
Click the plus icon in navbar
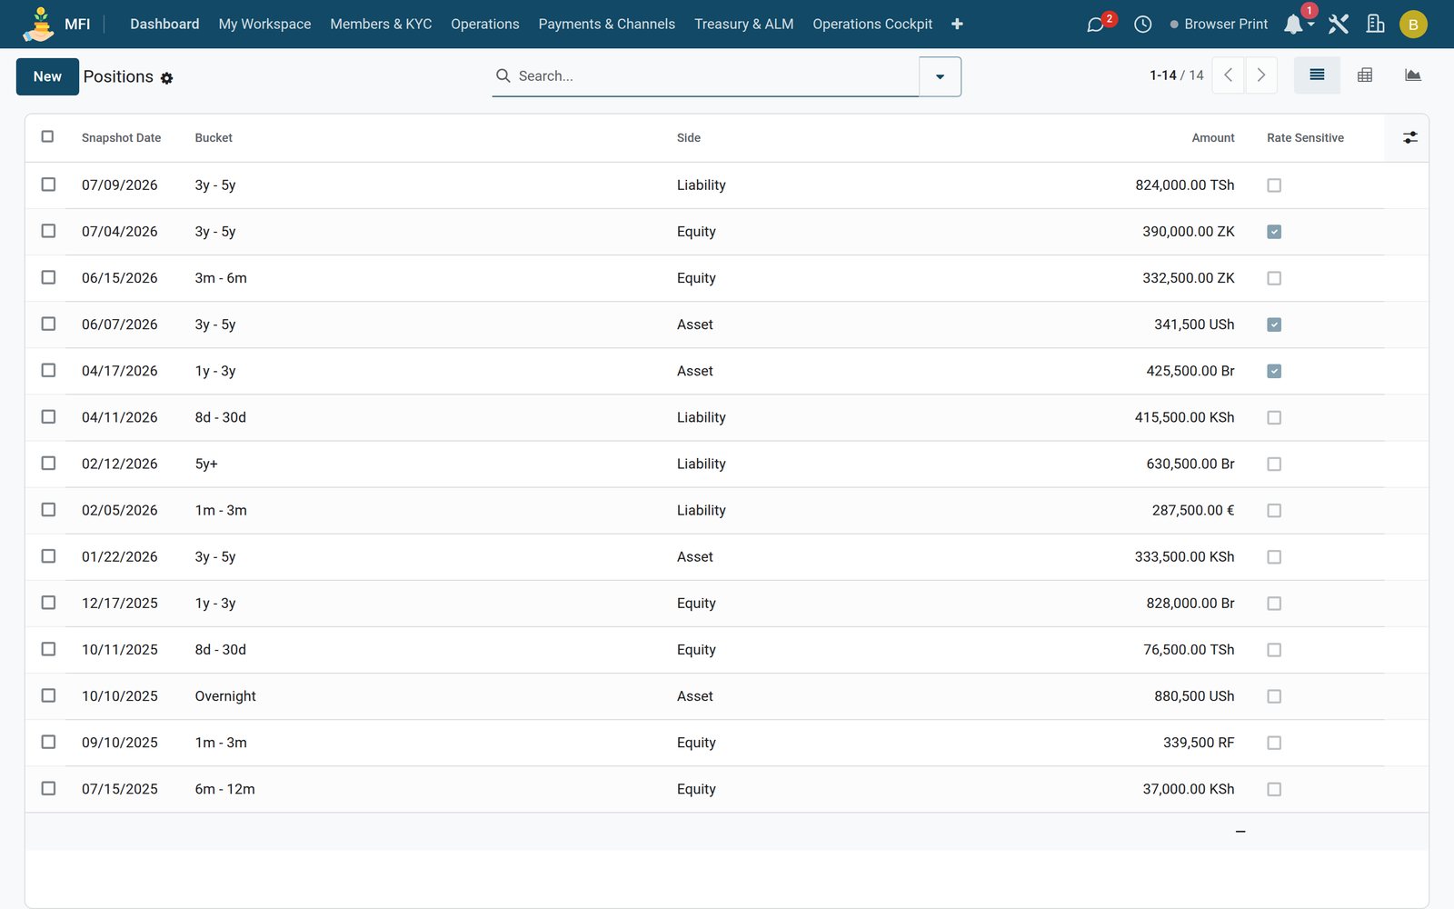click(957, 25)
